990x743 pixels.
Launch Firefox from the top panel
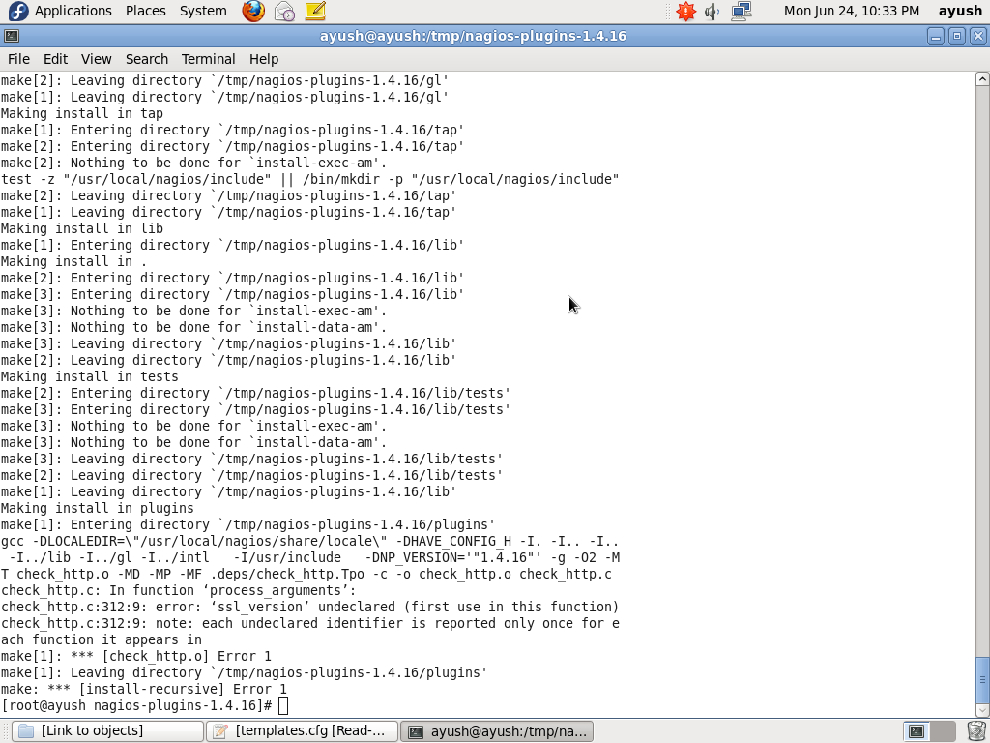253,12
